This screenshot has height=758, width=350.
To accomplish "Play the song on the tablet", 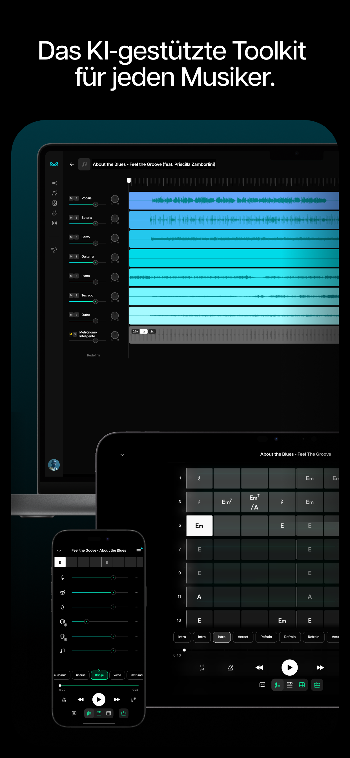I will click(x=290, y=667).
